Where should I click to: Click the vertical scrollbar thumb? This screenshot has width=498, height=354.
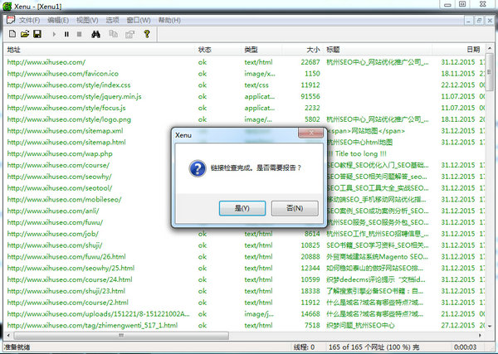click(x=490, y=73)
